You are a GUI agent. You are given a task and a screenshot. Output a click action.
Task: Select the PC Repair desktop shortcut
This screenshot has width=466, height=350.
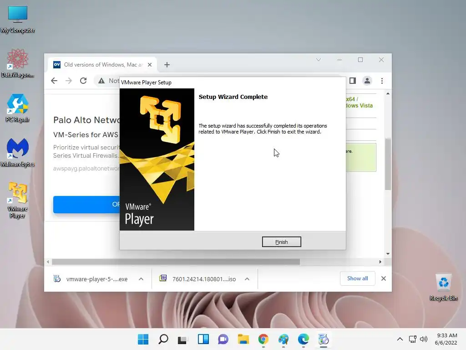pos(18,108)
